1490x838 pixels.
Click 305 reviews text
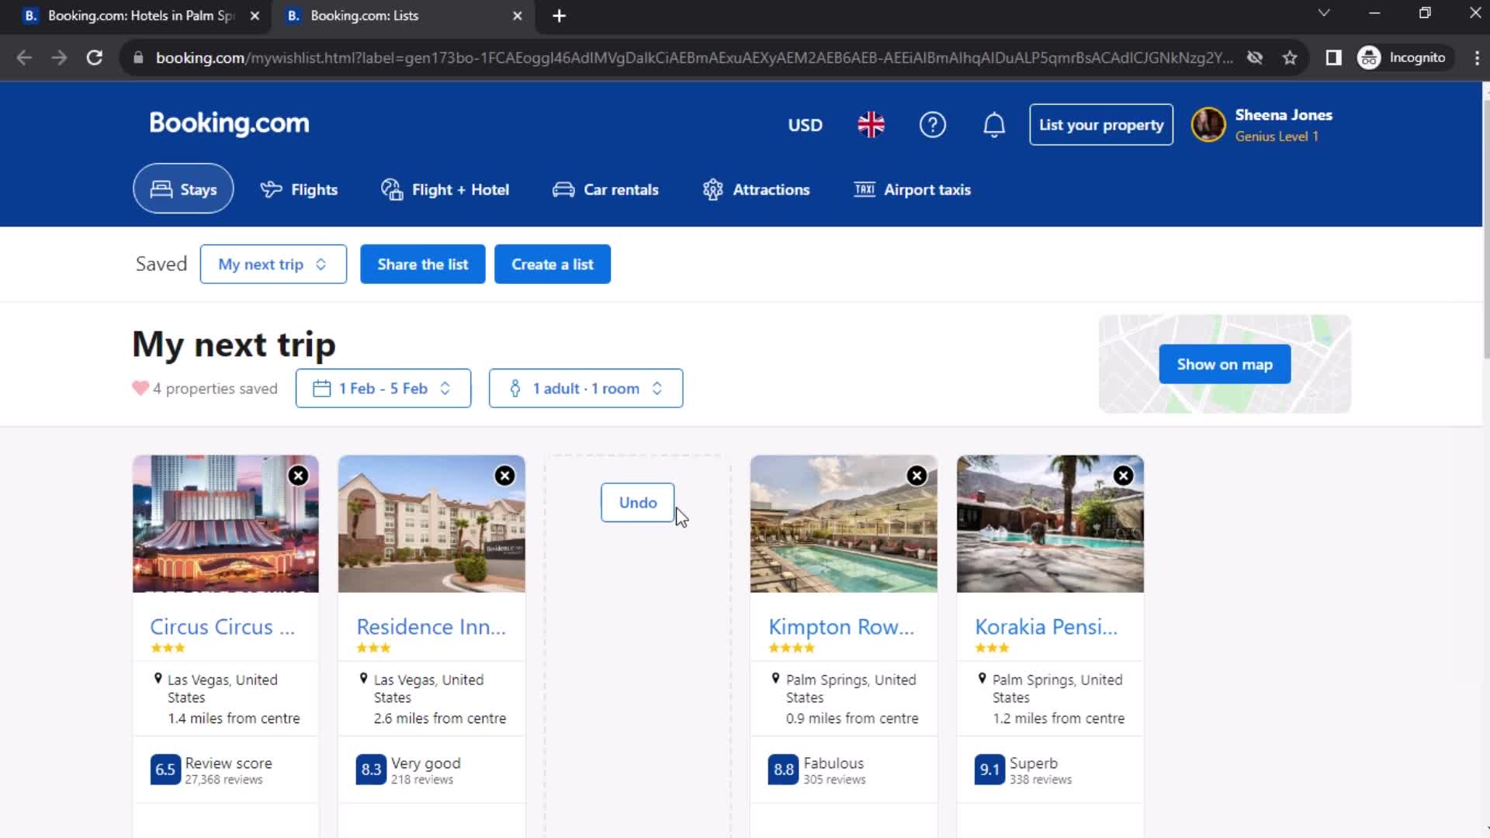coord(834,780)
